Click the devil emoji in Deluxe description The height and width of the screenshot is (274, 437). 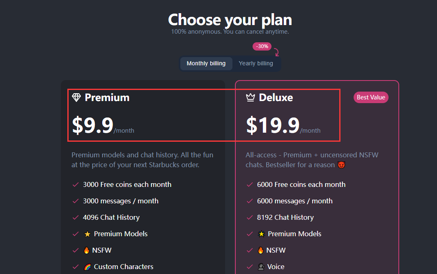[x=341, y=165]
